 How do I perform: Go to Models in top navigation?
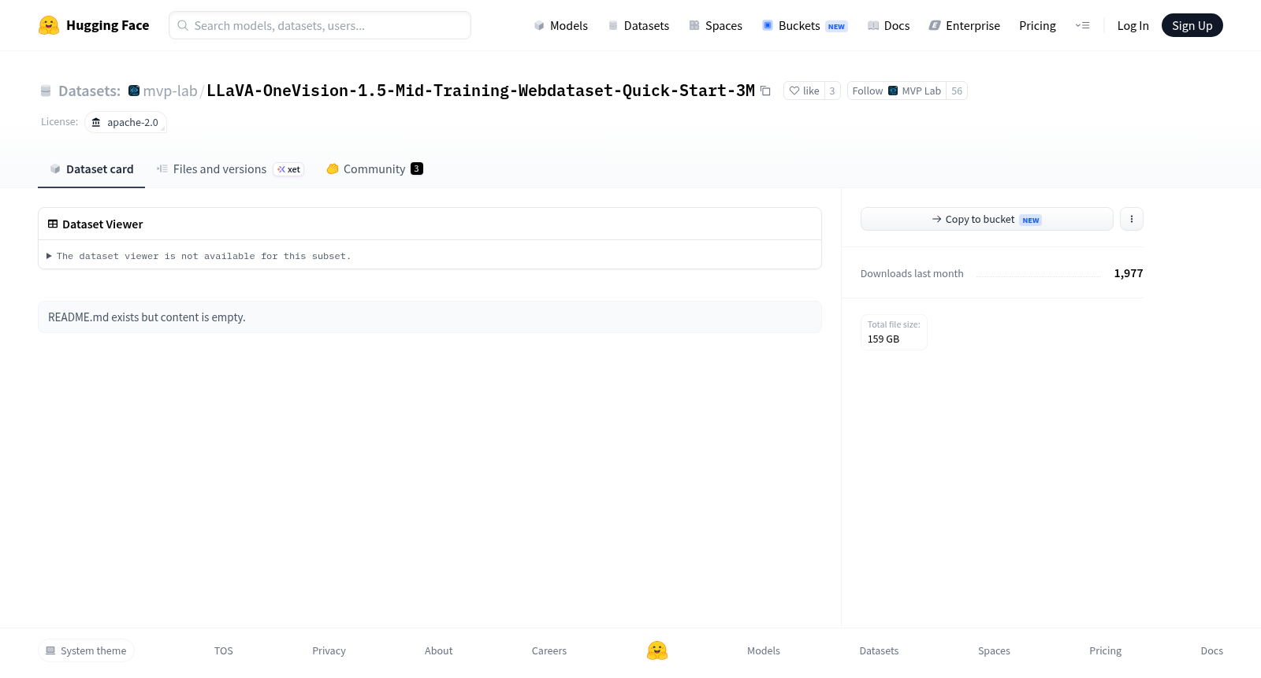[561, 25]
